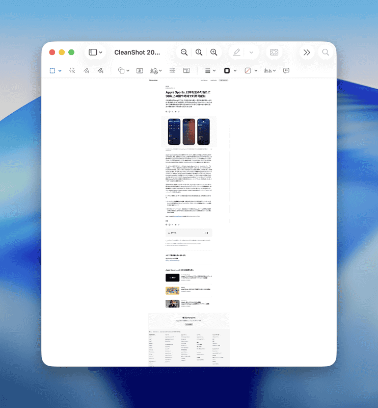Expand the Shapes chevron menu
Screen dimensions: 378x408
pyautogui.click(x=128, y=70)
